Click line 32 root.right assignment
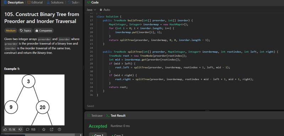This screenshot has height=136, width=284. click(184, 79)
